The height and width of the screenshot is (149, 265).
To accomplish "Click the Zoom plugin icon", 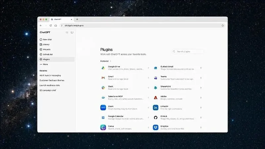I will point(103,108).
